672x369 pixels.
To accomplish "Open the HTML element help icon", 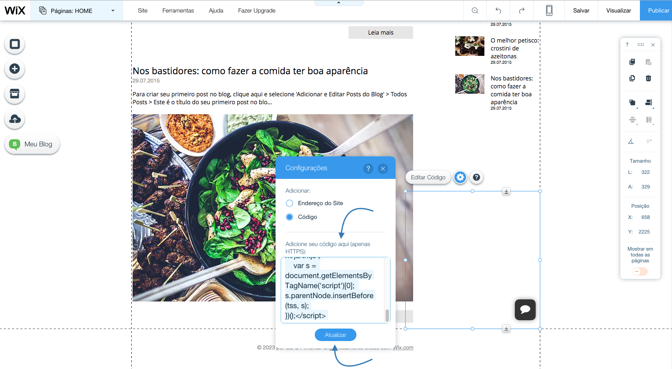I will 476,177.
